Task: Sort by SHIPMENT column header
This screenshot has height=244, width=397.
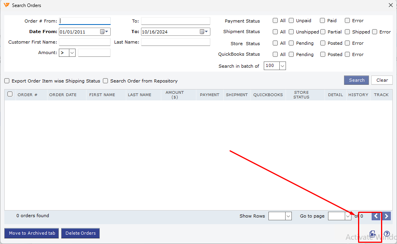Action: (x=237, y=95)
